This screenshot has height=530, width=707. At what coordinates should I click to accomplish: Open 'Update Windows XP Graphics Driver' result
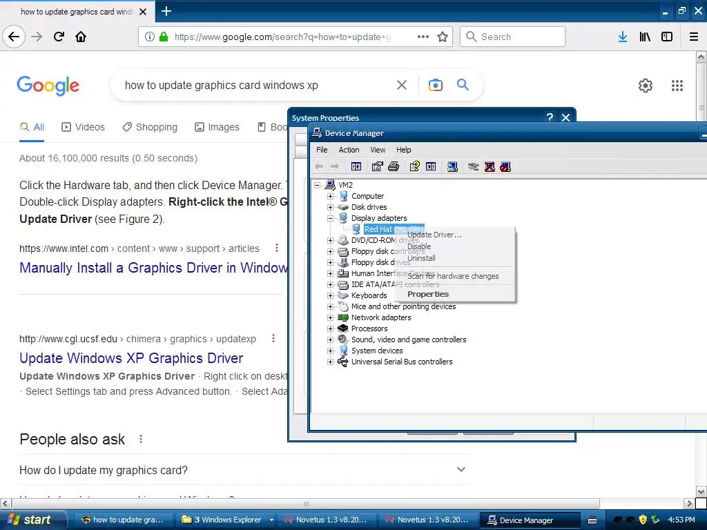coord(131,358)
